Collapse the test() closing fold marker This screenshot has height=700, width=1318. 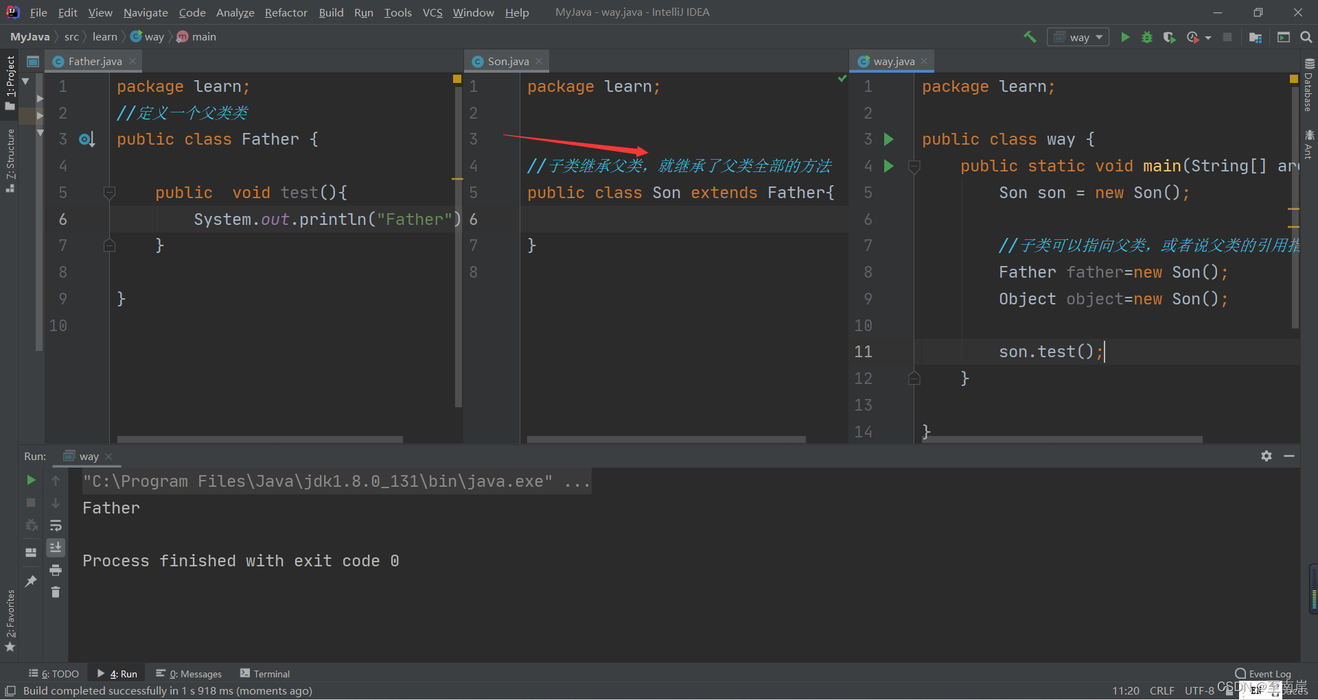click(109, 245)
